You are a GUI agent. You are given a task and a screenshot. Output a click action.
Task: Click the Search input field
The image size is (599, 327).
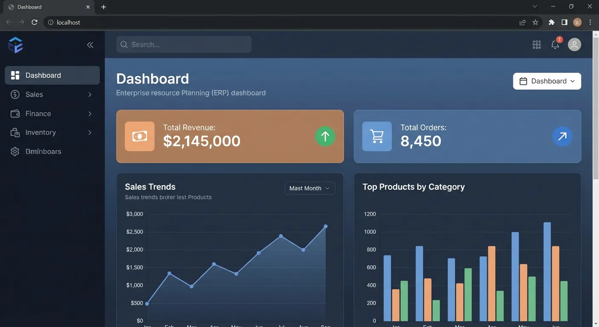click(x=184, y=44)
